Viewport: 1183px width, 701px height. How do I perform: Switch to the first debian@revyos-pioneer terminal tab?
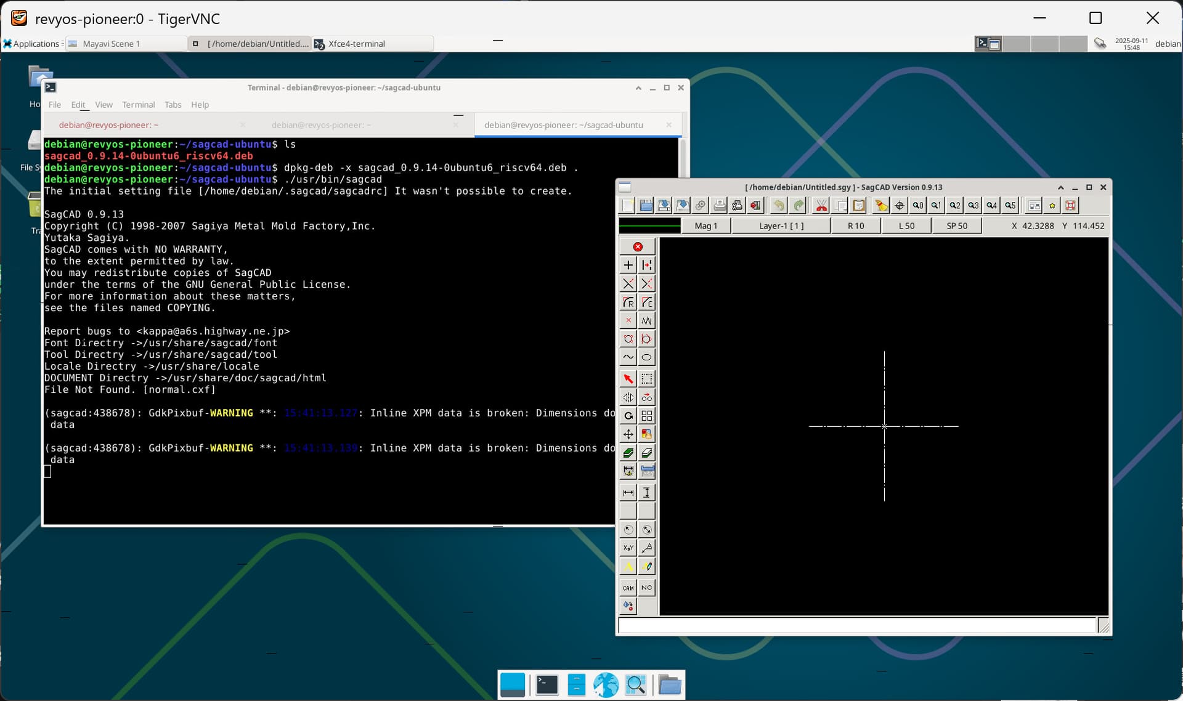(x=108, y=125)
